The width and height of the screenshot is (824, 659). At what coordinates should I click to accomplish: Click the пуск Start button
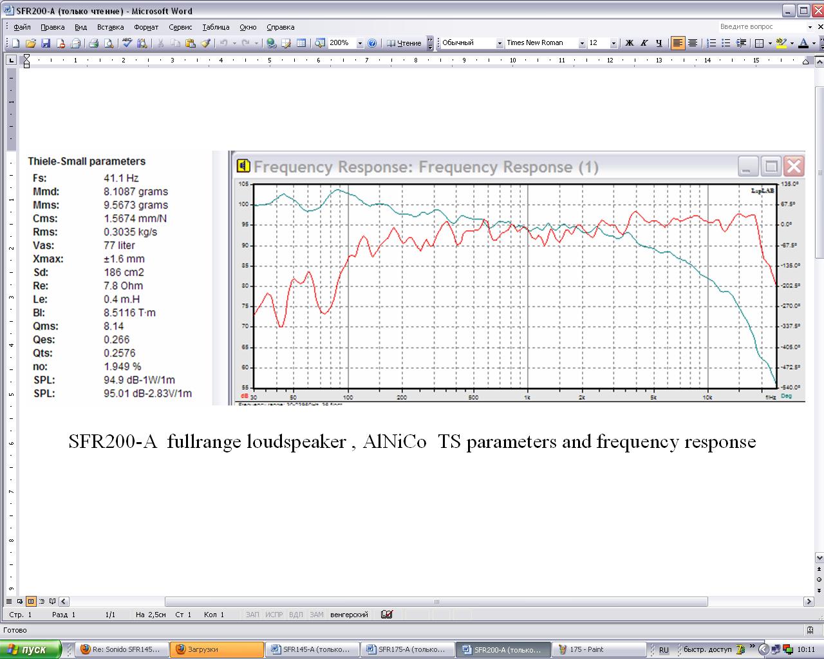point(30,649)
